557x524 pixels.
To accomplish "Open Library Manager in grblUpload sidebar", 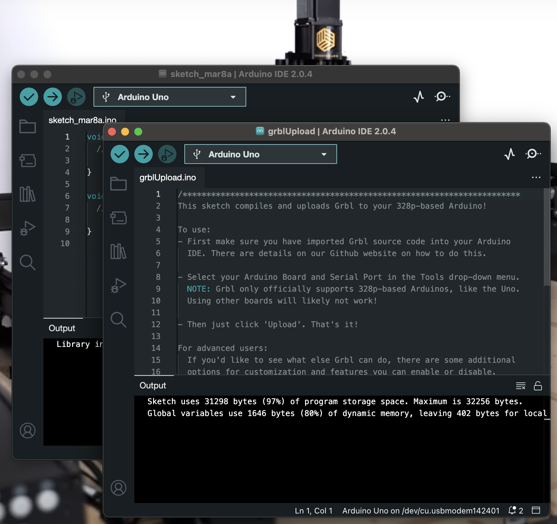I will point(119,251).
